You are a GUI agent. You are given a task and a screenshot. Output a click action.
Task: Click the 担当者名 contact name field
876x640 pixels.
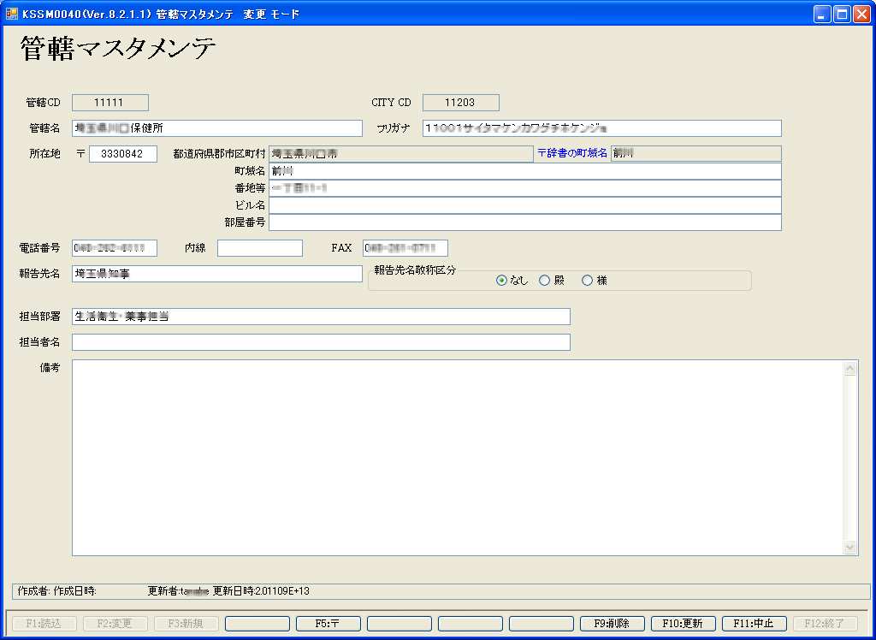tap(321, 342)
